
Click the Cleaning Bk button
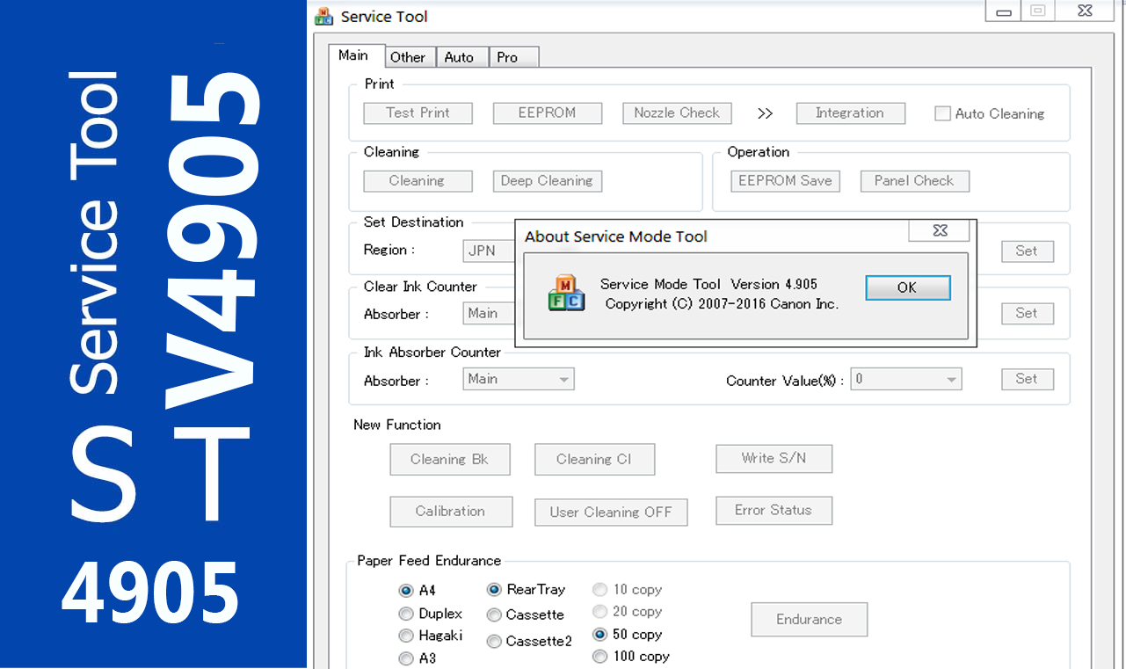click(449, 459)
